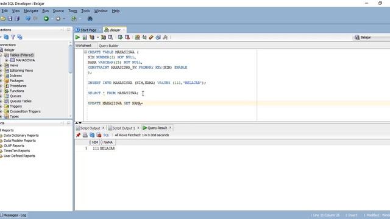Click the Save All icon in main toolbar

[x=17, y=19]
